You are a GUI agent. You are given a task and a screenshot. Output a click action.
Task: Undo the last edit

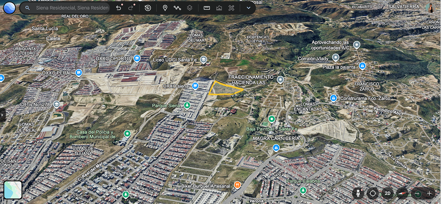[x=119, y=8]
